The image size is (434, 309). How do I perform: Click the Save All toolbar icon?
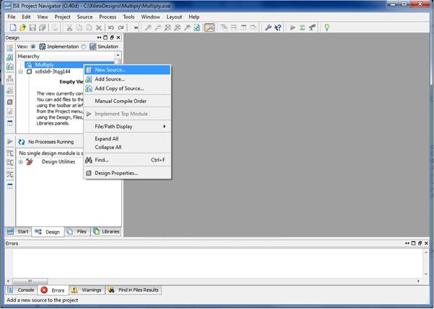tap(43, 27)
